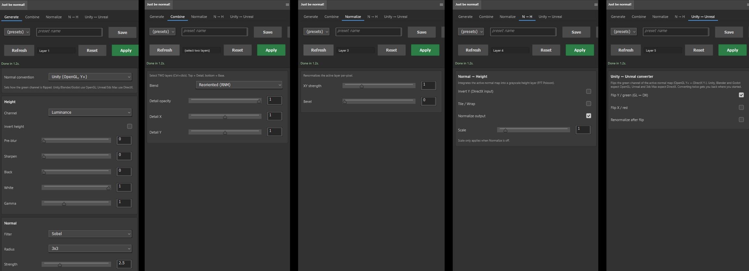749x271 pixels.
Task: Open Height Channel Luminance dropdown
Action: click(90, 112)
